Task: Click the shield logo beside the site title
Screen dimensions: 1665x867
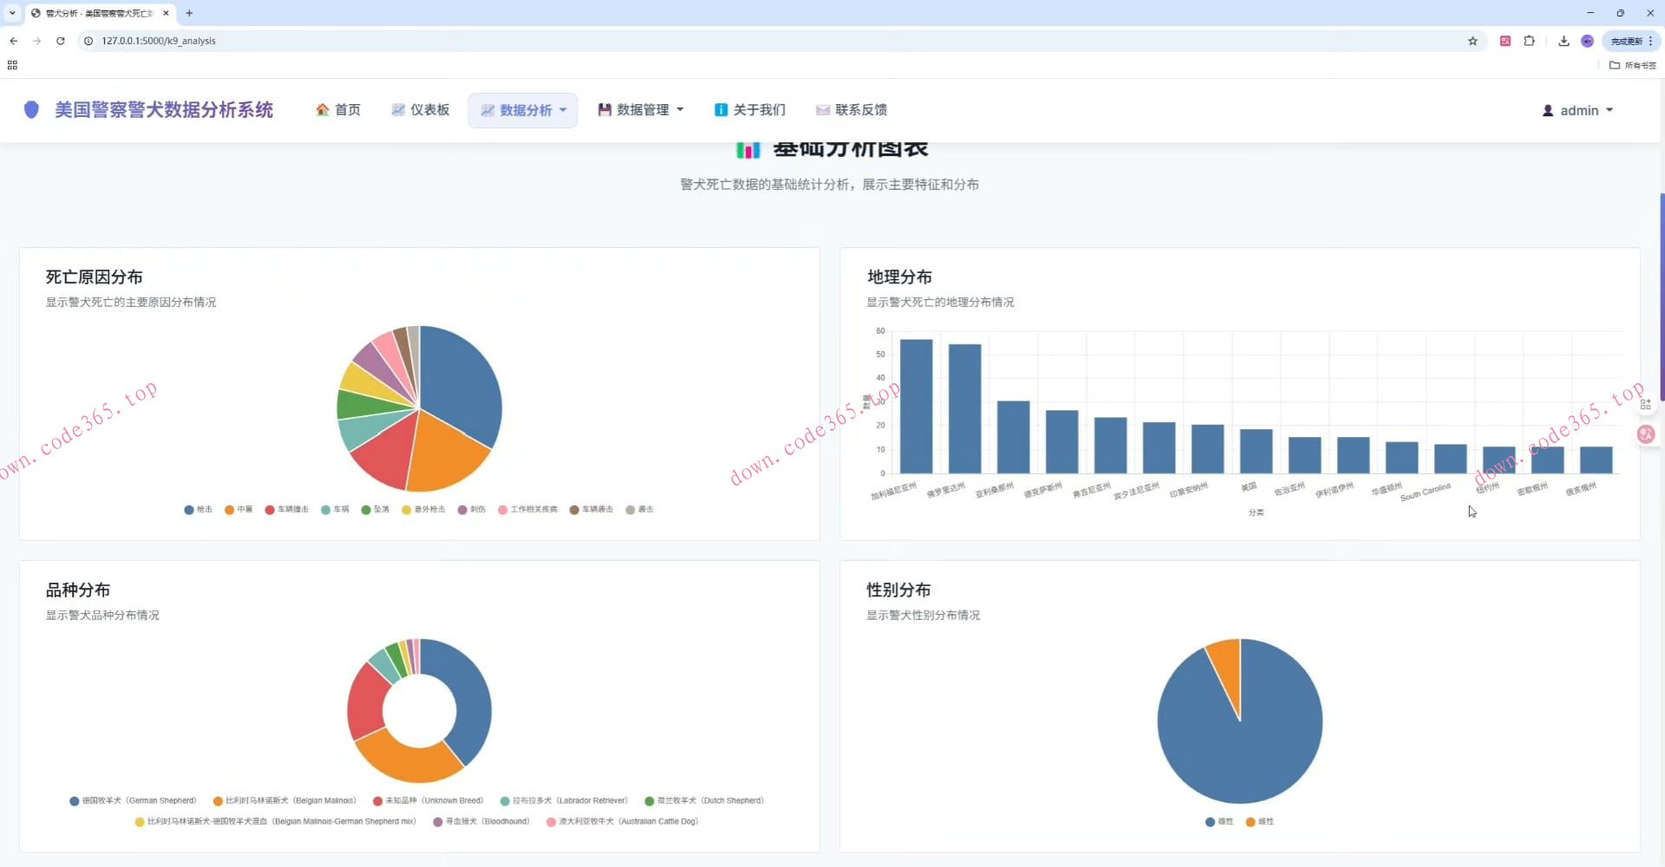Action: coord(31,110)
